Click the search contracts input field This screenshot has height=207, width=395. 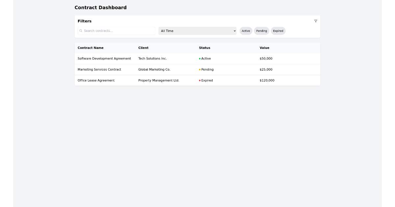pyautogui.click(x=117, y=31)
